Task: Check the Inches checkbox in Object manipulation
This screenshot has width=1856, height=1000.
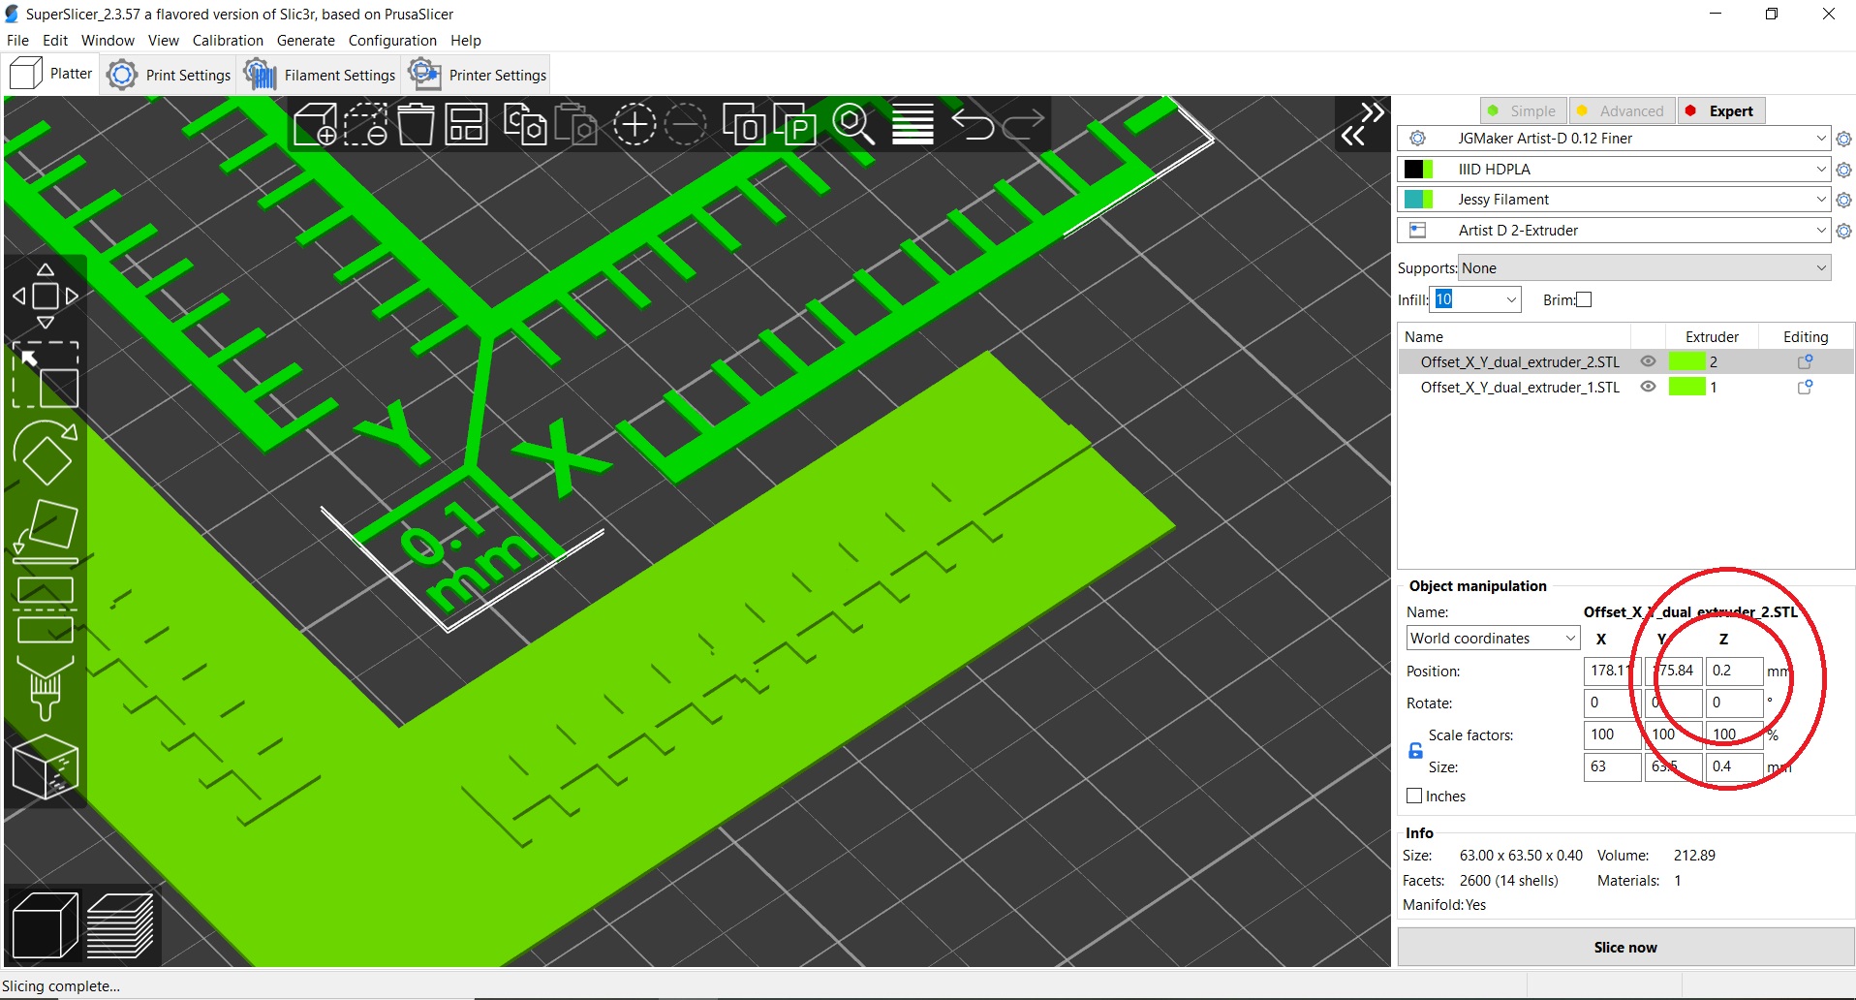Action: [1414, 796]
